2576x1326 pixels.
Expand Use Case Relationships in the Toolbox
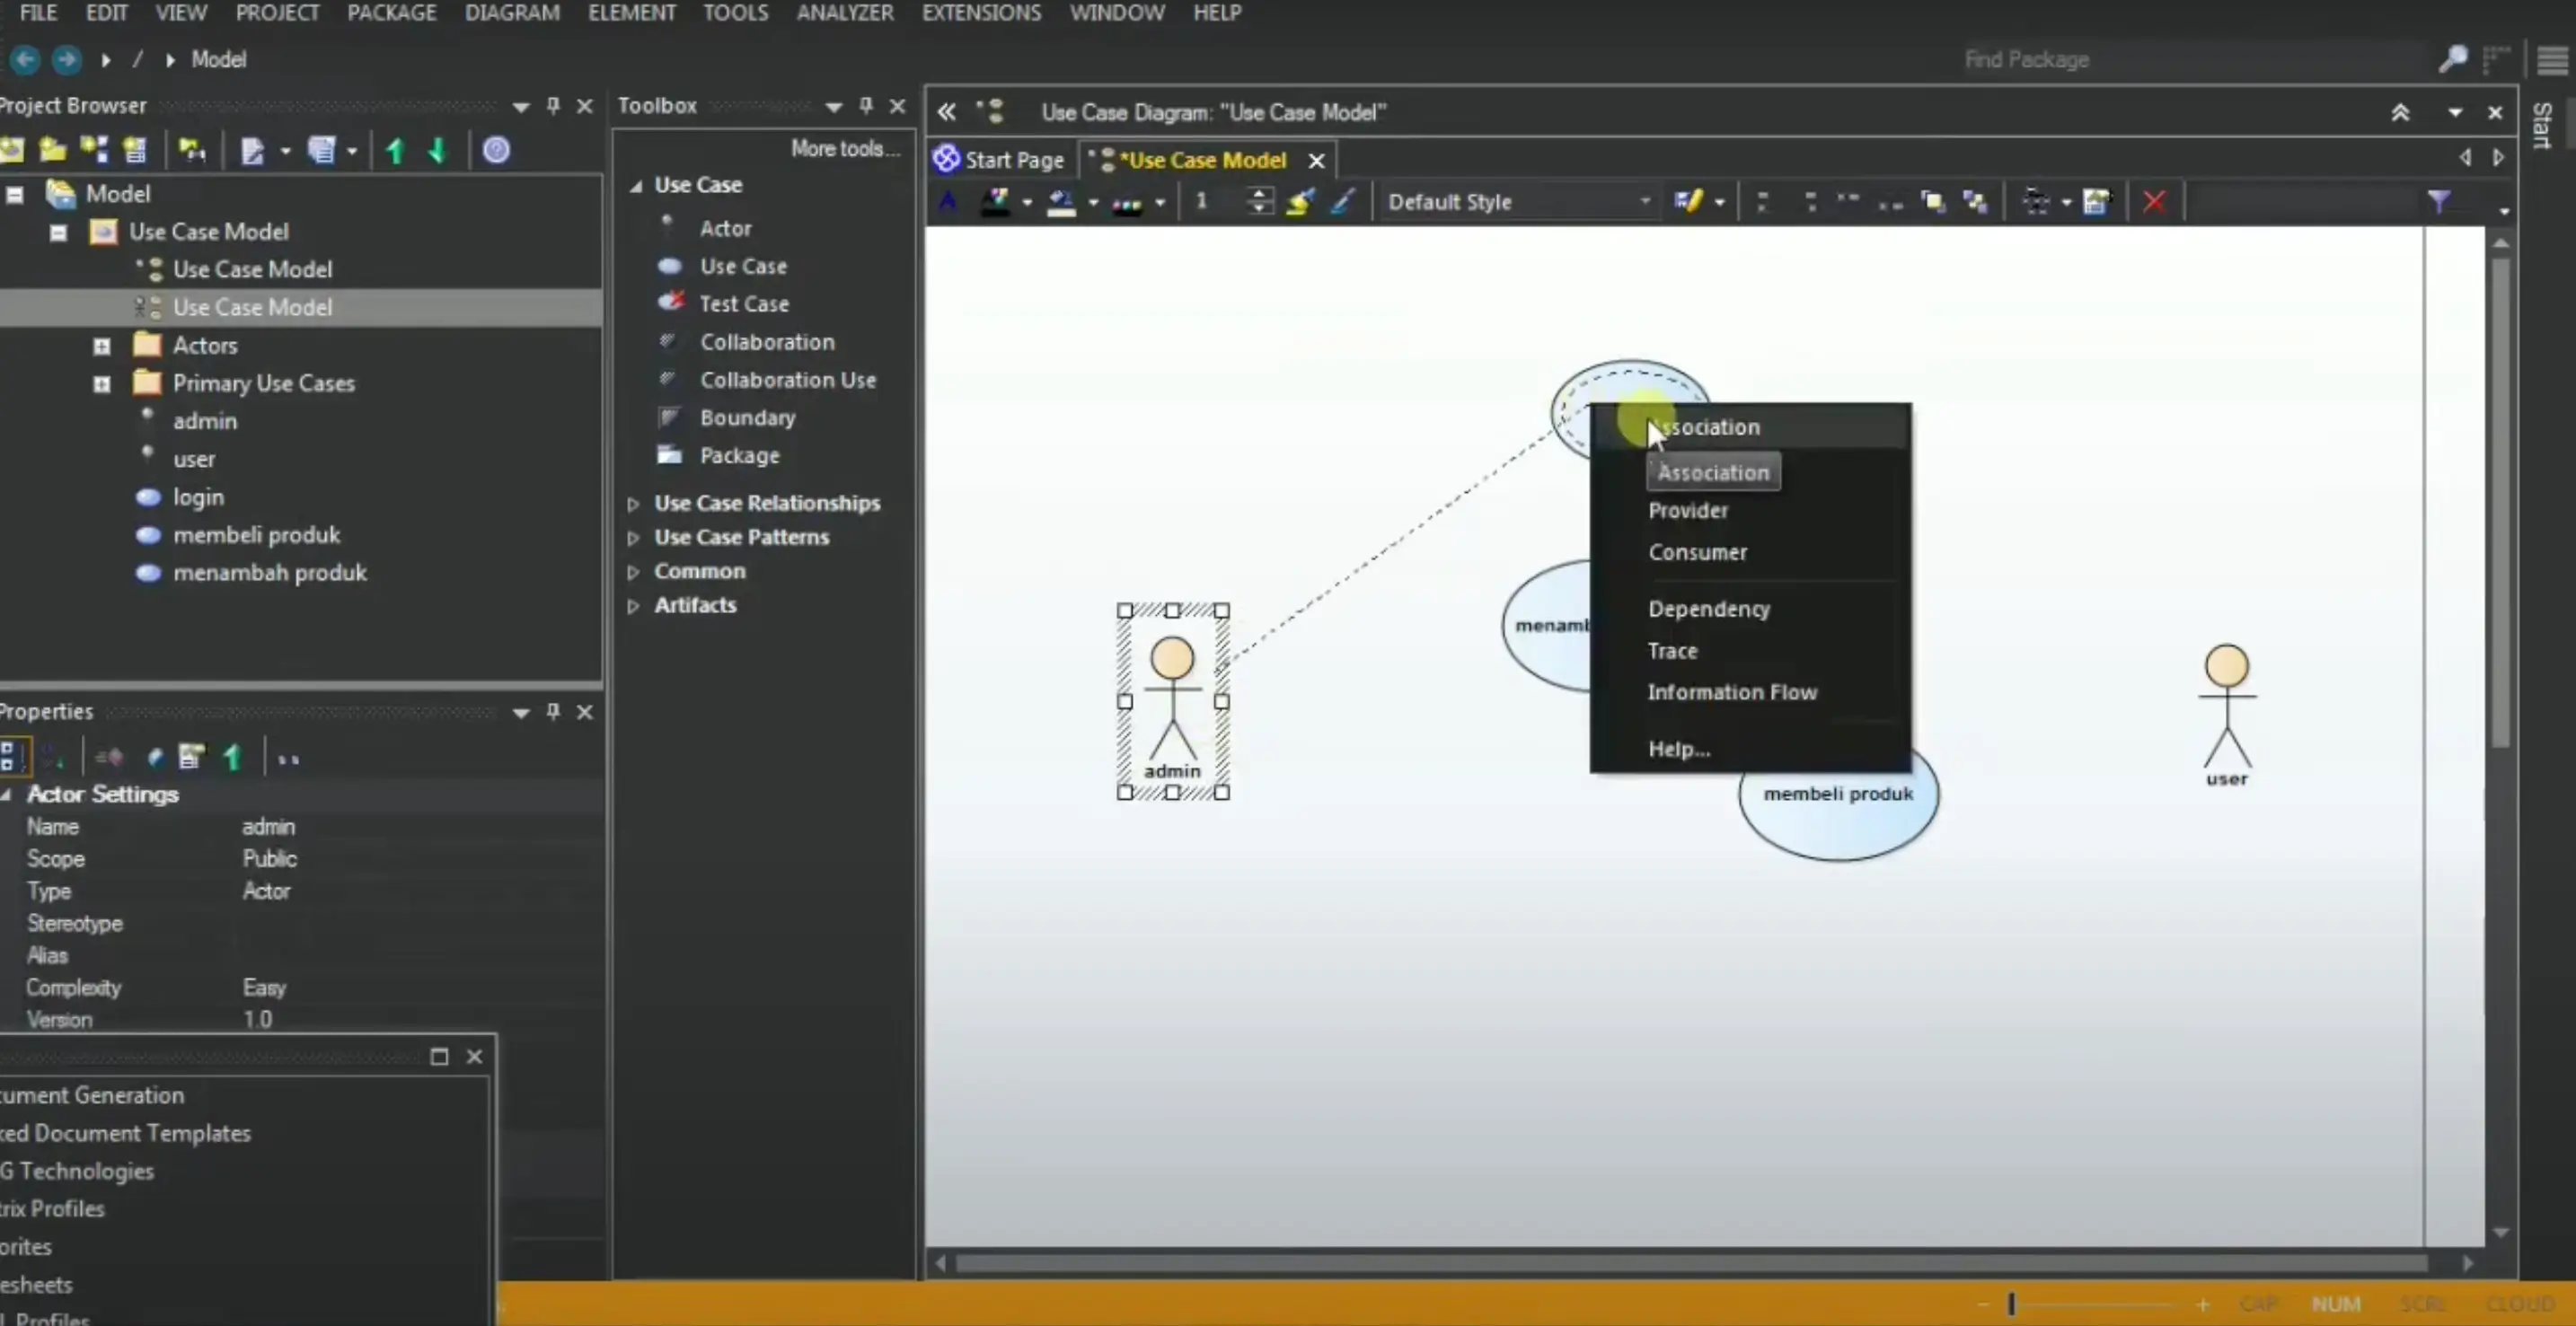(x=632, y=504)
